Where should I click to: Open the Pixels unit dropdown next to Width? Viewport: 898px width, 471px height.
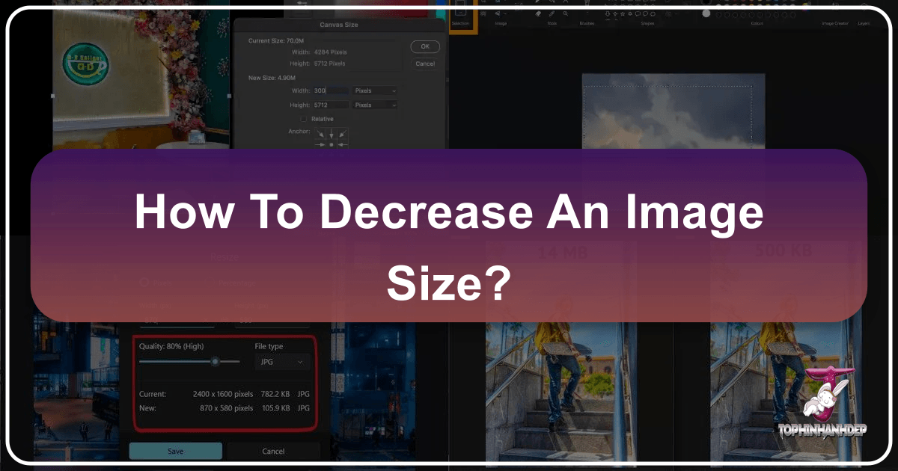[374, 90]
